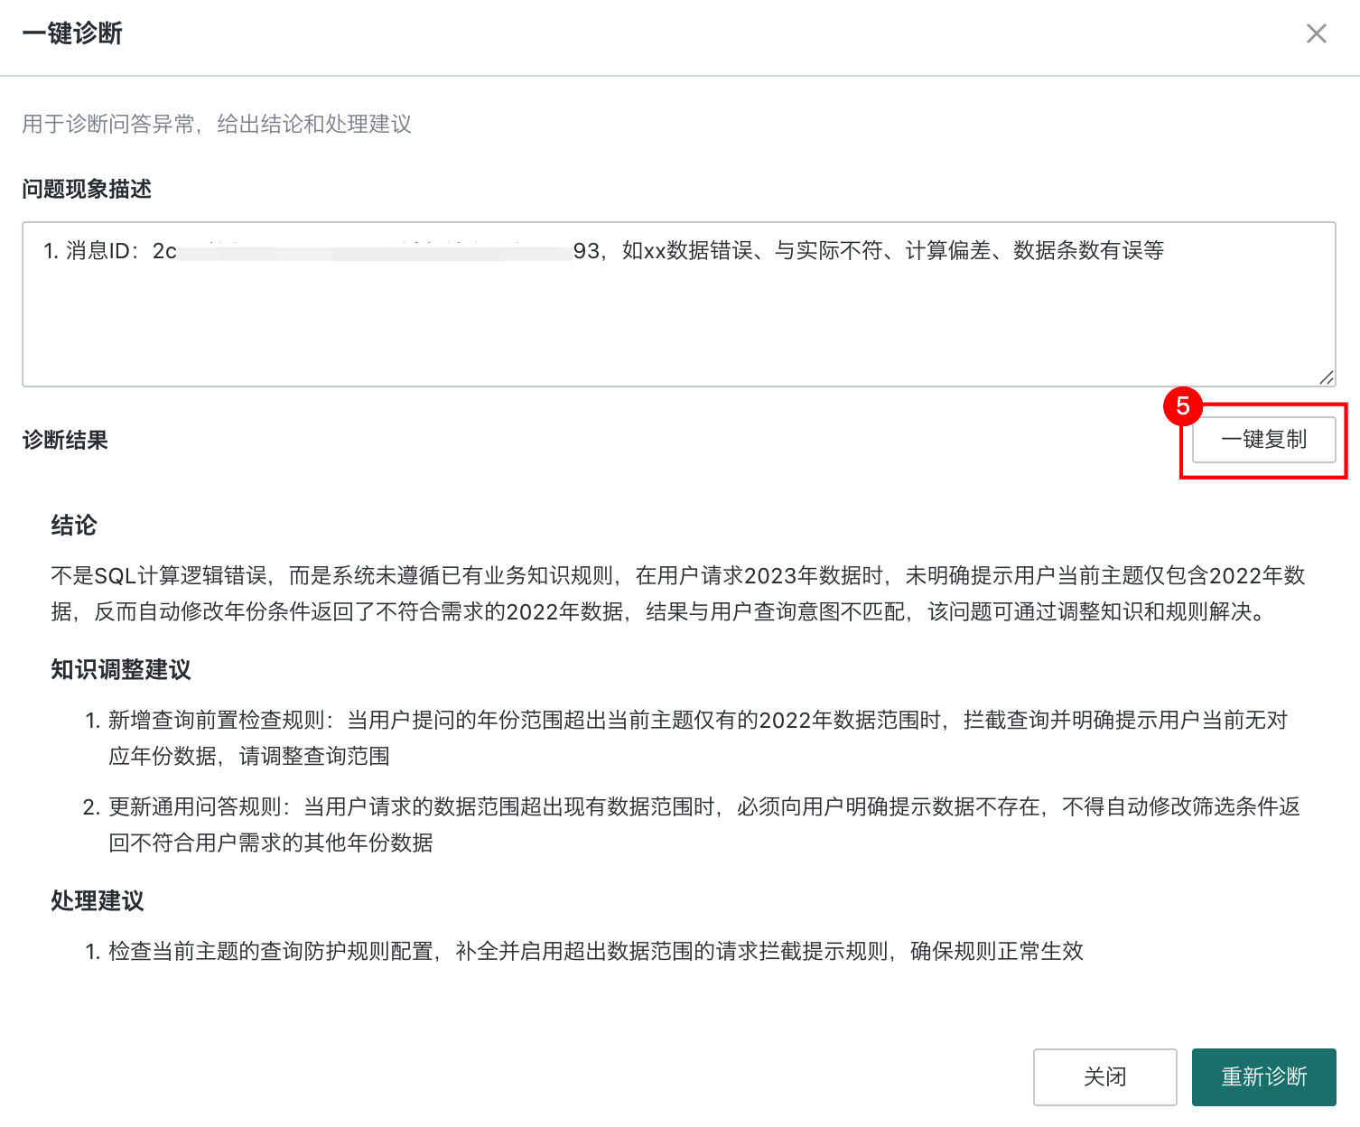1360x1127 pixels.
Task: Click the red number 5 badge
Action: [x=1183, y=406]
